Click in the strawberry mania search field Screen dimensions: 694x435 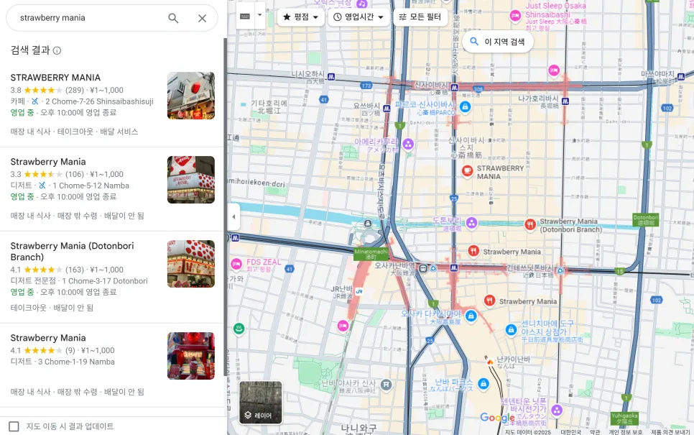[x=88, y=18]
